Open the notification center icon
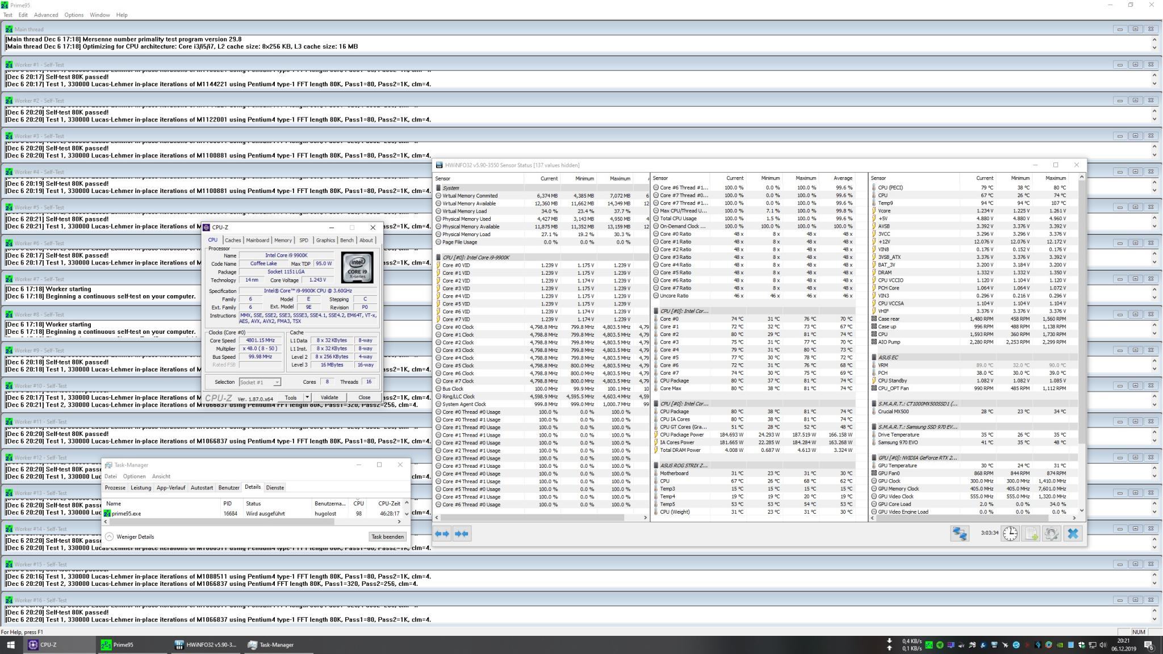Image resolution: width=1163 pixels, height=654 pixels. pyautogui.click(x=1148, y=645)
